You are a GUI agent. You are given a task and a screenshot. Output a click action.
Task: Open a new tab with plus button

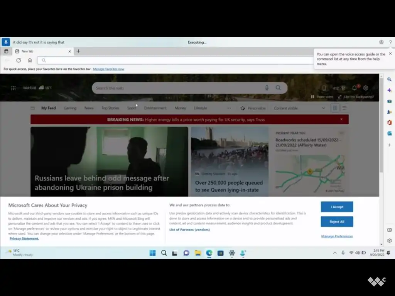pyautogui.click(x=78, y=51)
